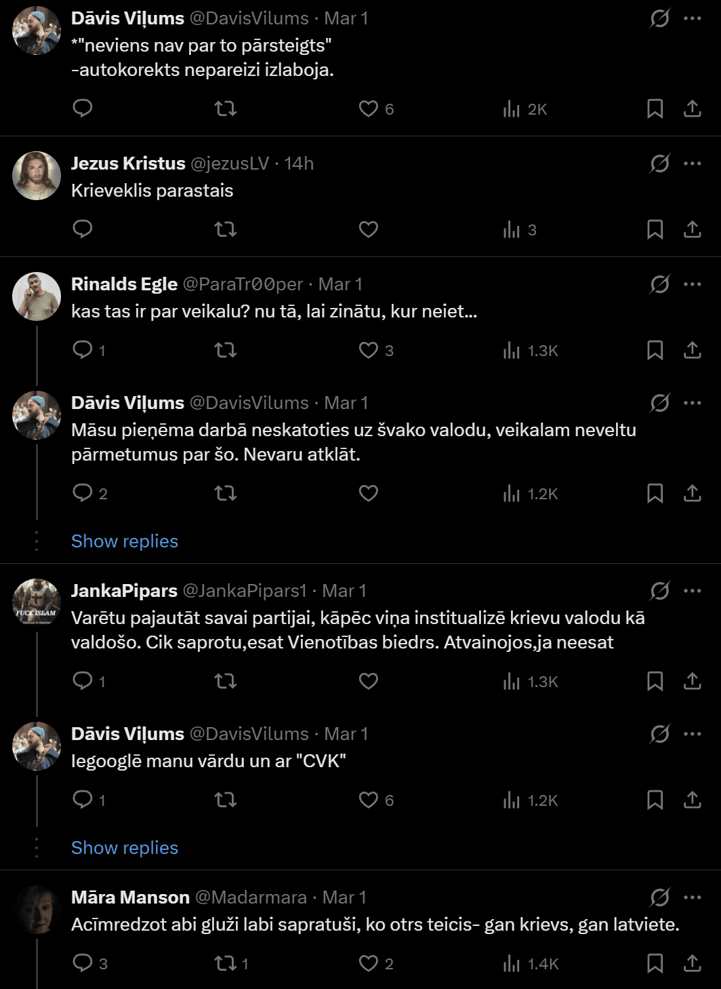Open Jezus Kristus profile avatar
The height and width of the screenshot is (989, 721).
pyautogui.click(x=37, y=176)
